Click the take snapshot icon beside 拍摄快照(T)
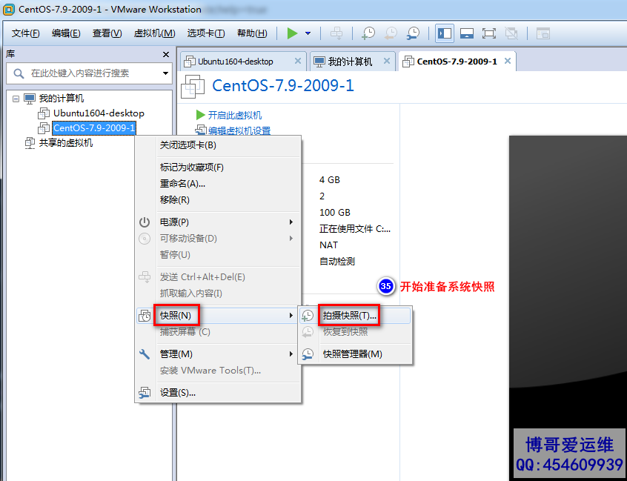Image resolution: width=627 pixels, height=481 pixels. pyautogui.click(x=307, y=316)
